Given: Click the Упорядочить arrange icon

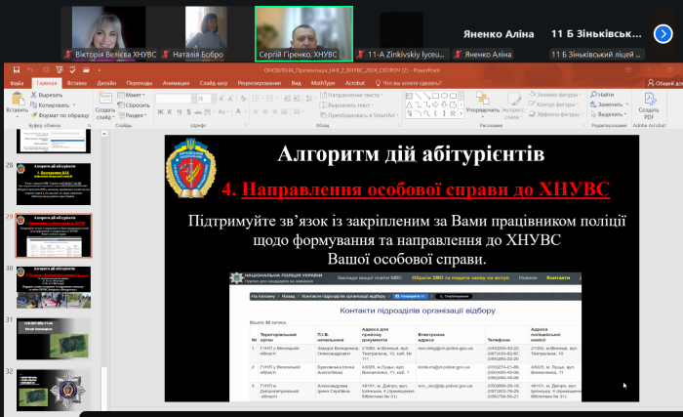Looking at the screenshot, I should pyautogui.click(x=482, y=98).
